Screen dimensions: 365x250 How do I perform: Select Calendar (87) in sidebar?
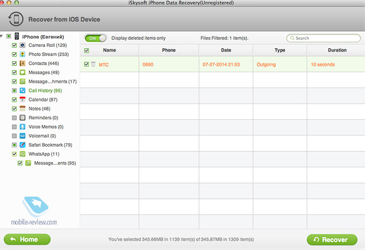click(x=43, y=100)
